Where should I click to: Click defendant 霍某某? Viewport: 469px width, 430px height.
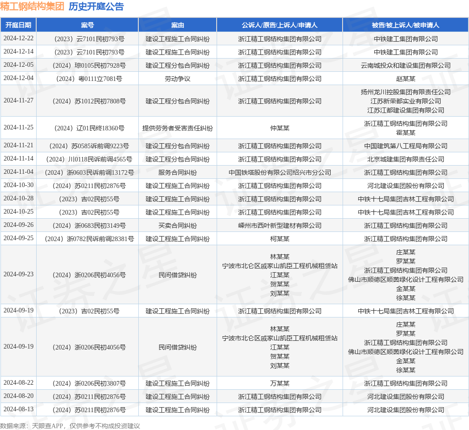click(x=406, y=132)
